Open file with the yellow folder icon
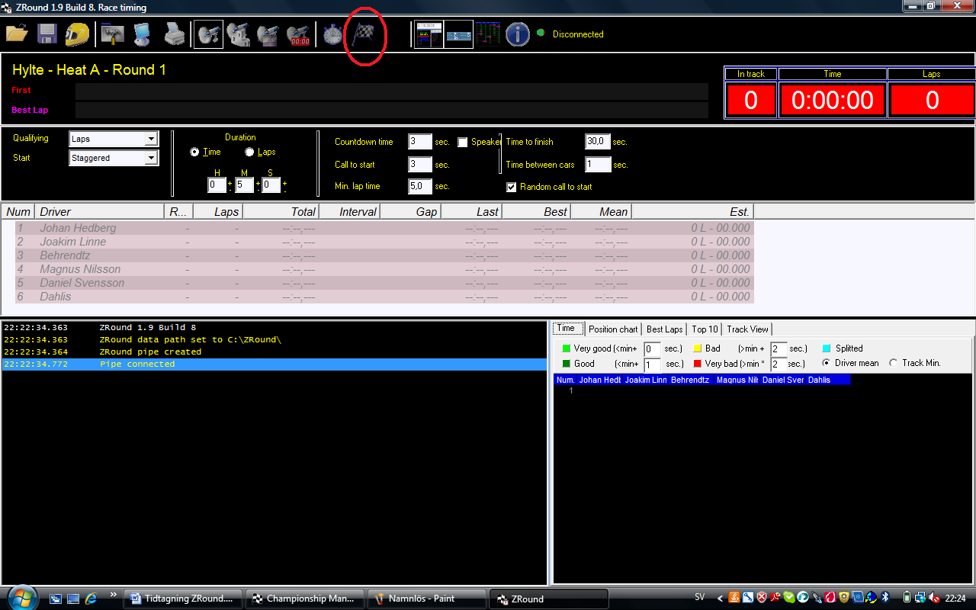This screenshot has width=976, height=610. click(17, 34)
